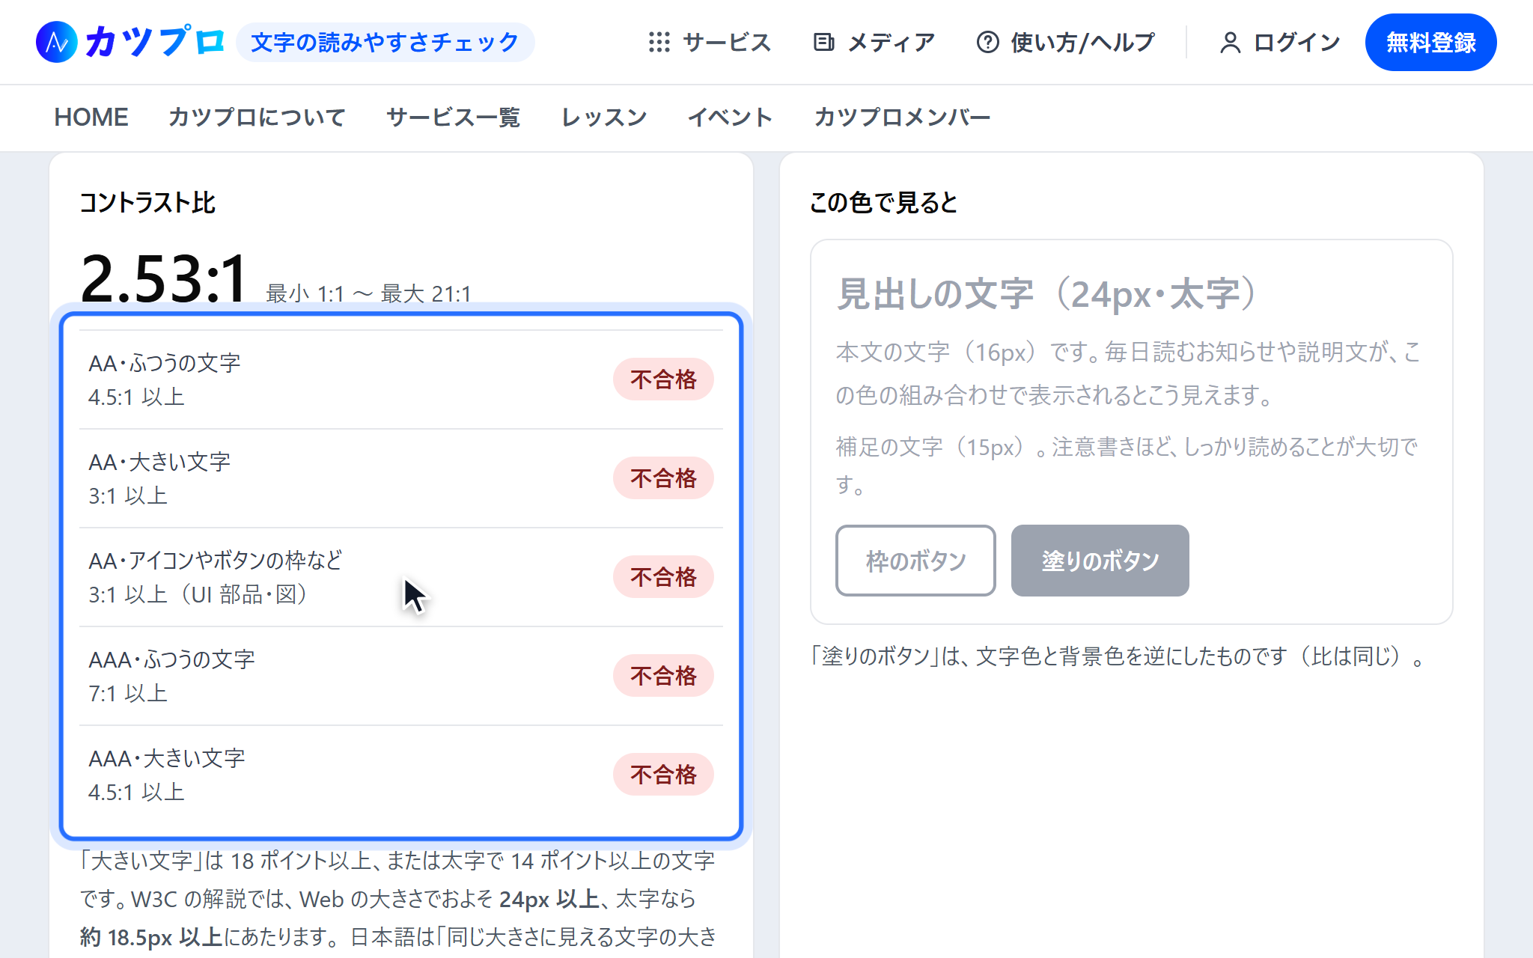This screenshot has height=958, width=1533.
Task: Click the ログイン link
Action: click(1280, 42)
